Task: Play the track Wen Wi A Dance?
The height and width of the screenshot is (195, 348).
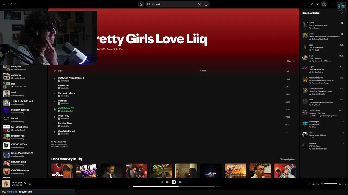Action: coord(174,132)
